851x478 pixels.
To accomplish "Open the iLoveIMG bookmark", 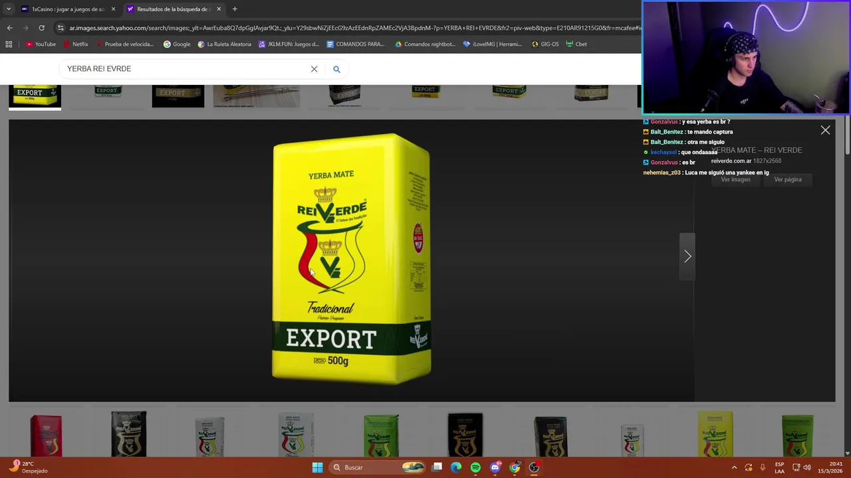I will pos(493,44).
